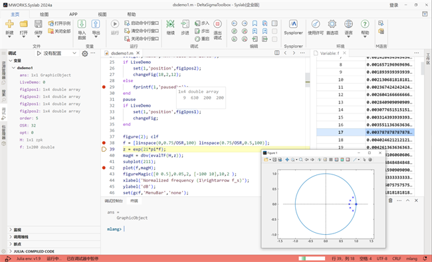Screen dimensions: 432x262
Task: Open the 新建 dropdown arrow
Action: (9, 37)
